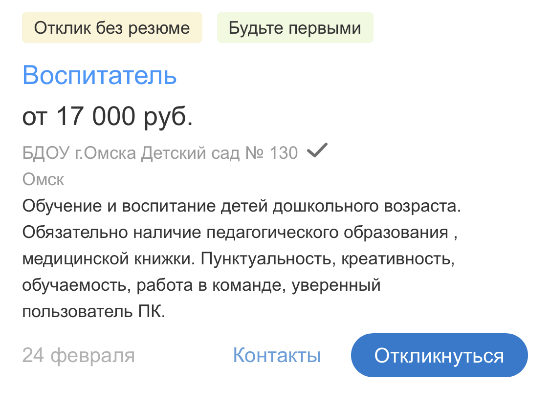Open the Контакты link
The height and width of the screenshot is (408, 550).
point(277,355)
